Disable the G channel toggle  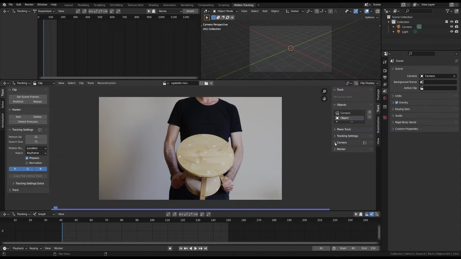coord(27,169)
